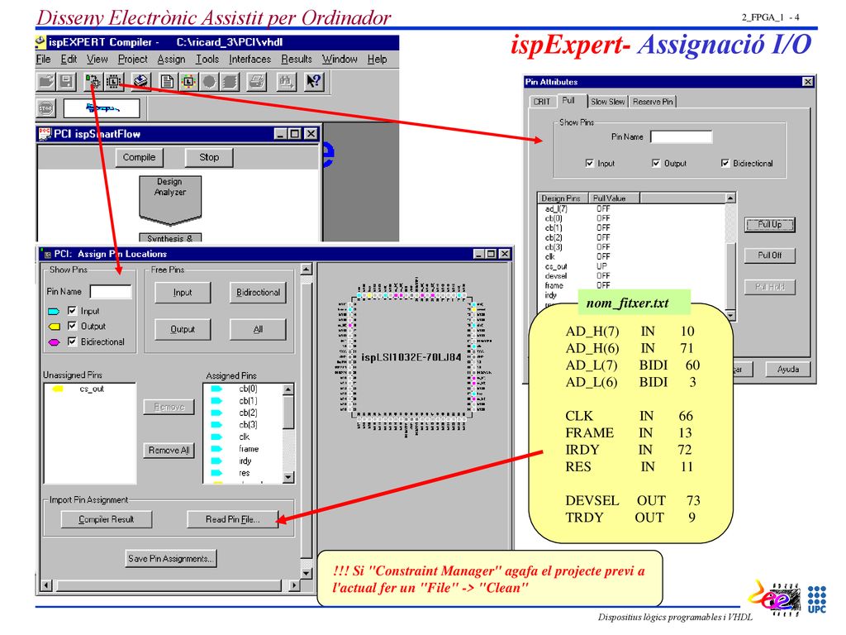Click the ispEXPERT Compiler title bar icon
The height and width of the screenshot is (635, 846).
coord(41,42)
